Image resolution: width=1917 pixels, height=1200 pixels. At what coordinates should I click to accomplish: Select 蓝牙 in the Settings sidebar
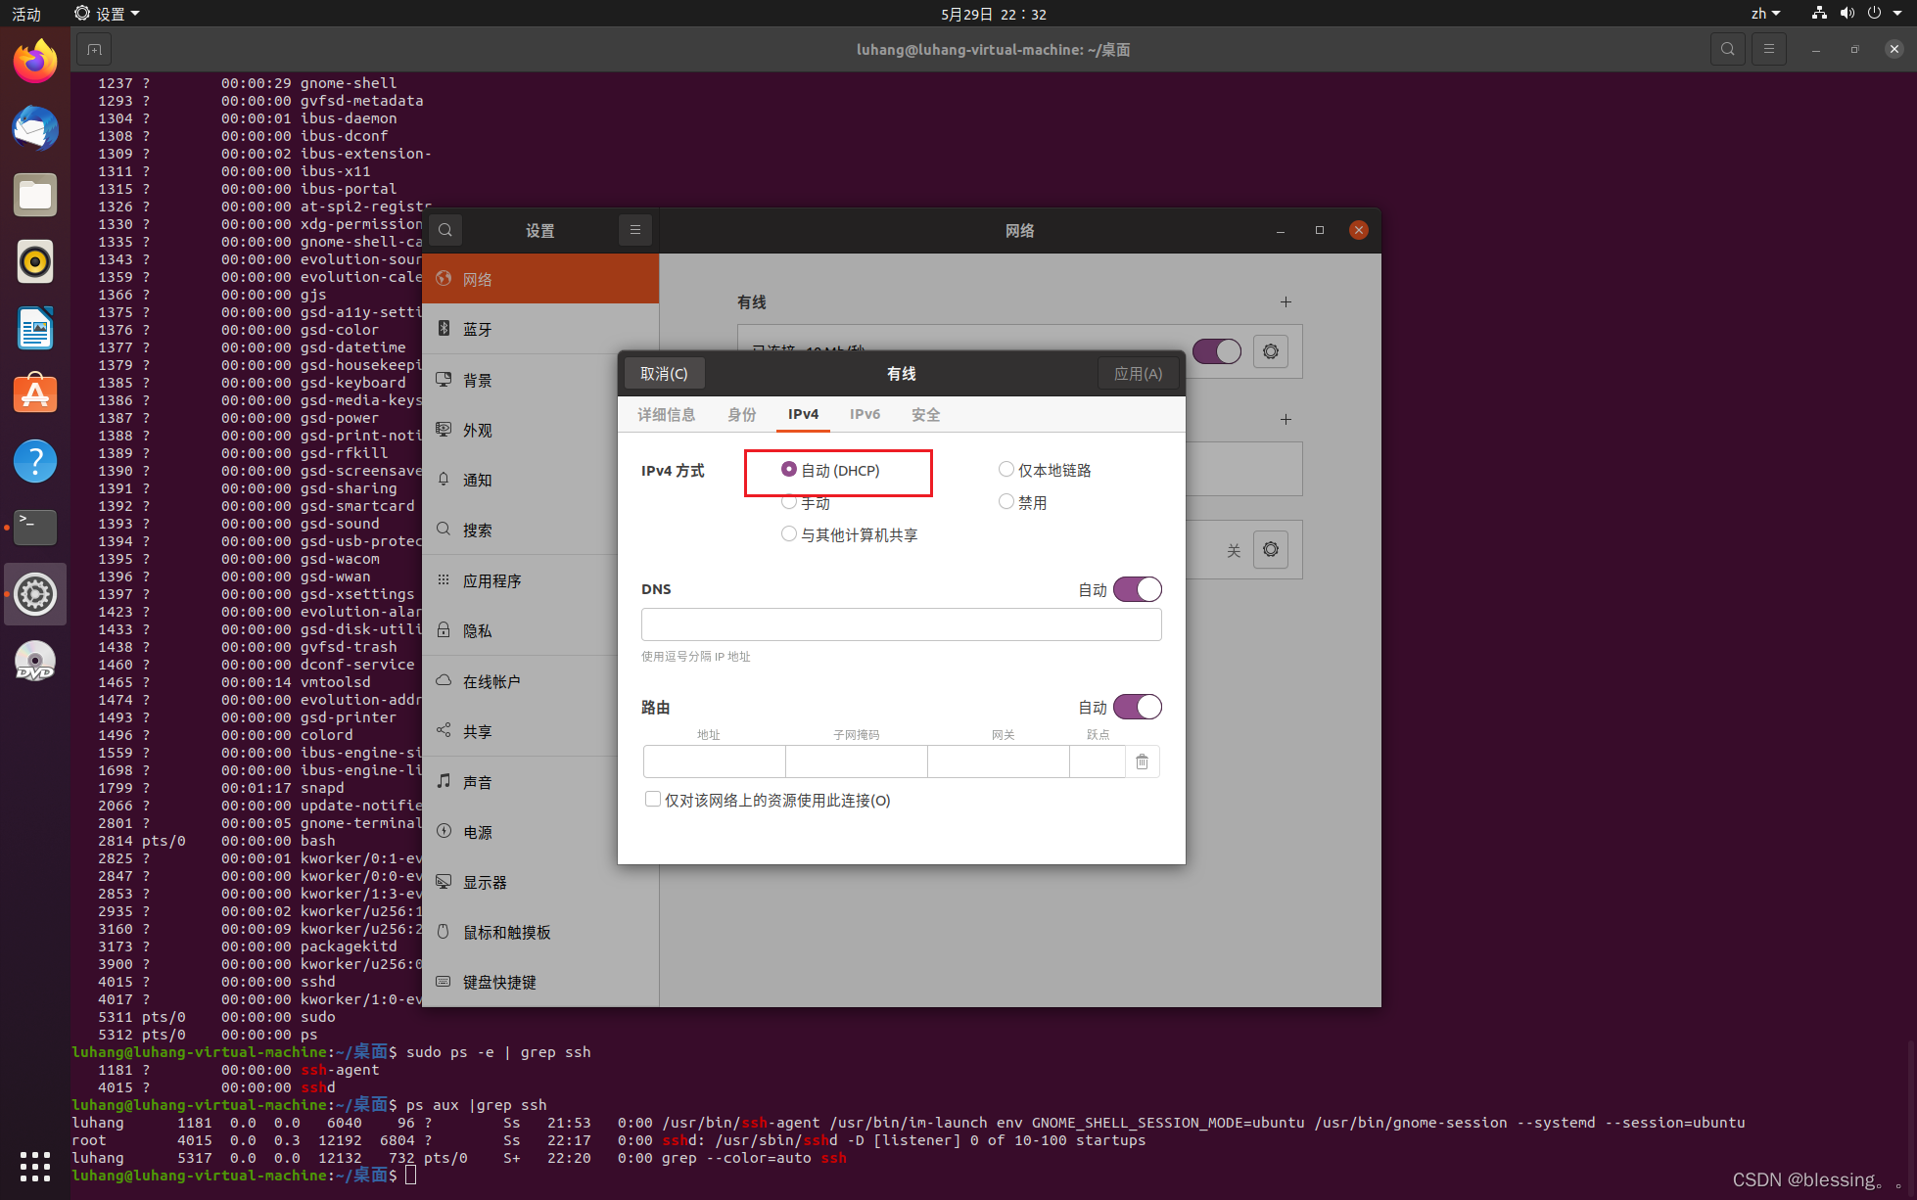[x=479, y=329]
